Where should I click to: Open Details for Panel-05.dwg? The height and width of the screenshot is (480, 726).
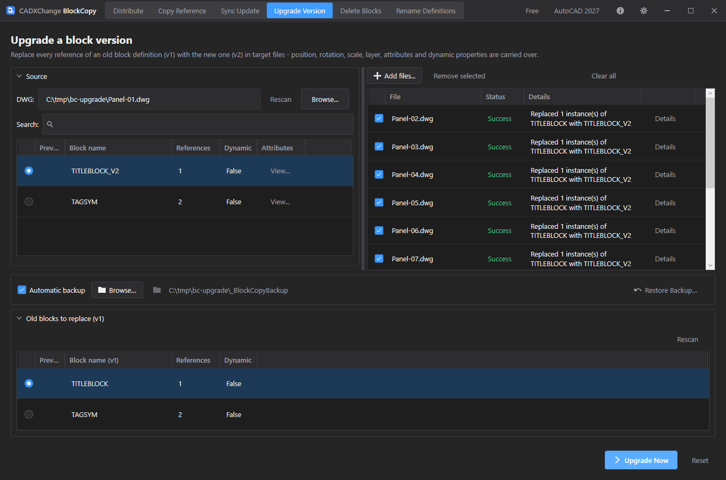665,203
